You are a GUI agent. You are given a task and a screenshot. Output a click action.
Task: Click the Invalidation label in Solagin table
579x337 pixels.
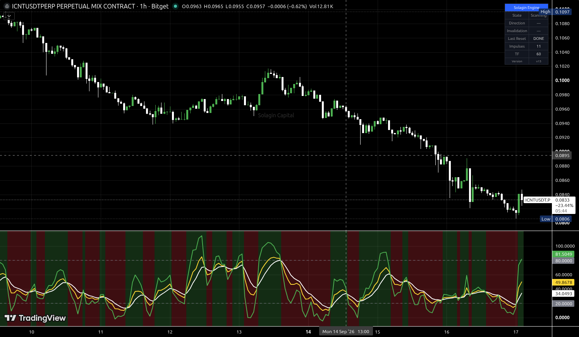point(517,31)
